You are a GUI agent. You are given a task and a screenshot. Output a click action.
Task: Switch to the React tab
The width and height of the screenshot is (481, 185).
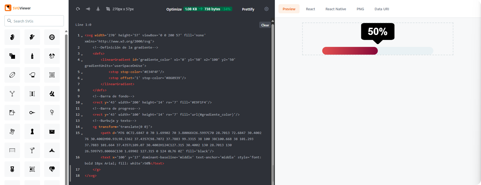pos(310,9)
